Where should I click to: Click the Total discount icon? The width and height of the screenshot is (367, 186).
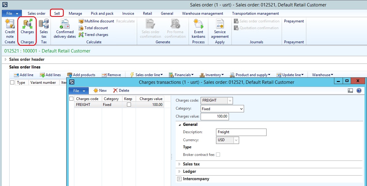[x=94, y=28]
